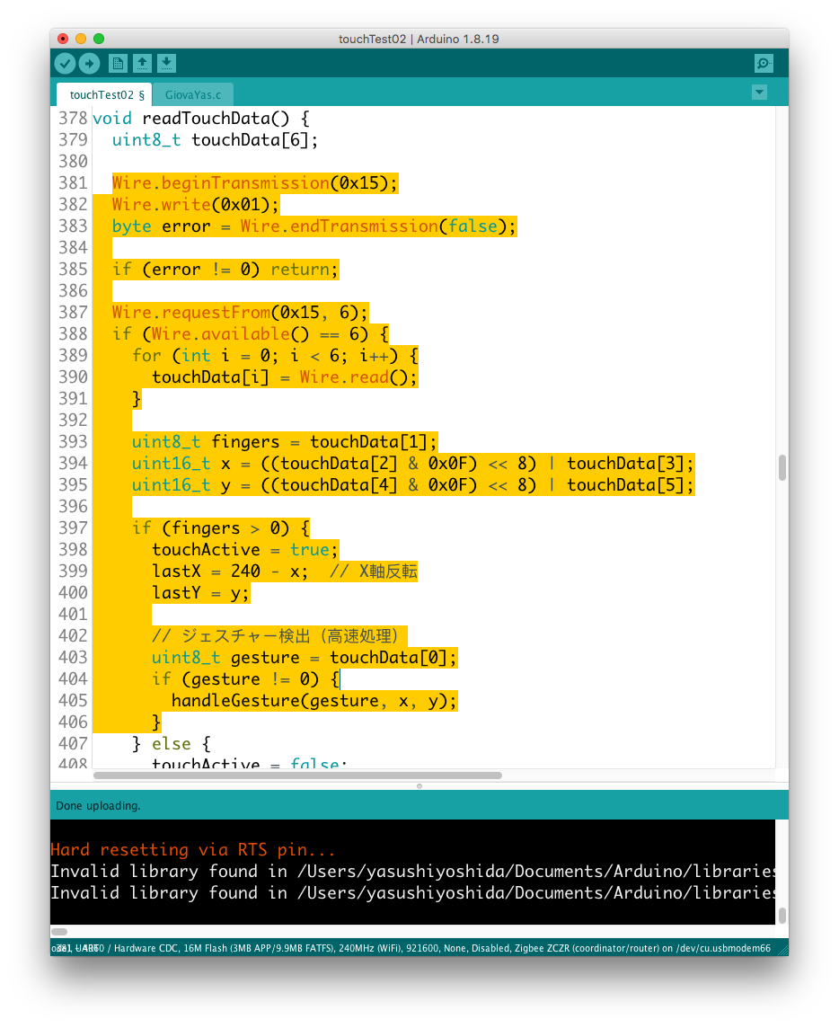Save the sketch with the down-arrow icon
The image size is (839, 1028).
pos(166,63)
